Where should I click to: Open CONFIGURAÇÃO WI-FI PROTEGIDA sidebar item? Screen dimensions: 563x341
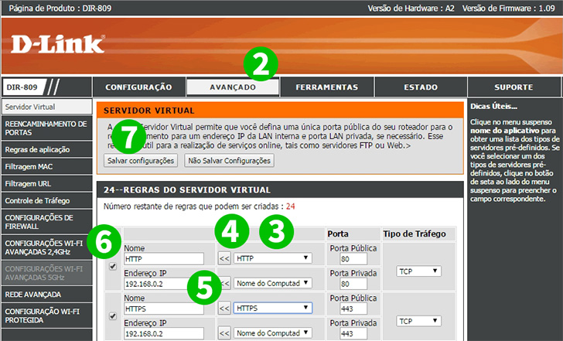click(x=46, y=315)
